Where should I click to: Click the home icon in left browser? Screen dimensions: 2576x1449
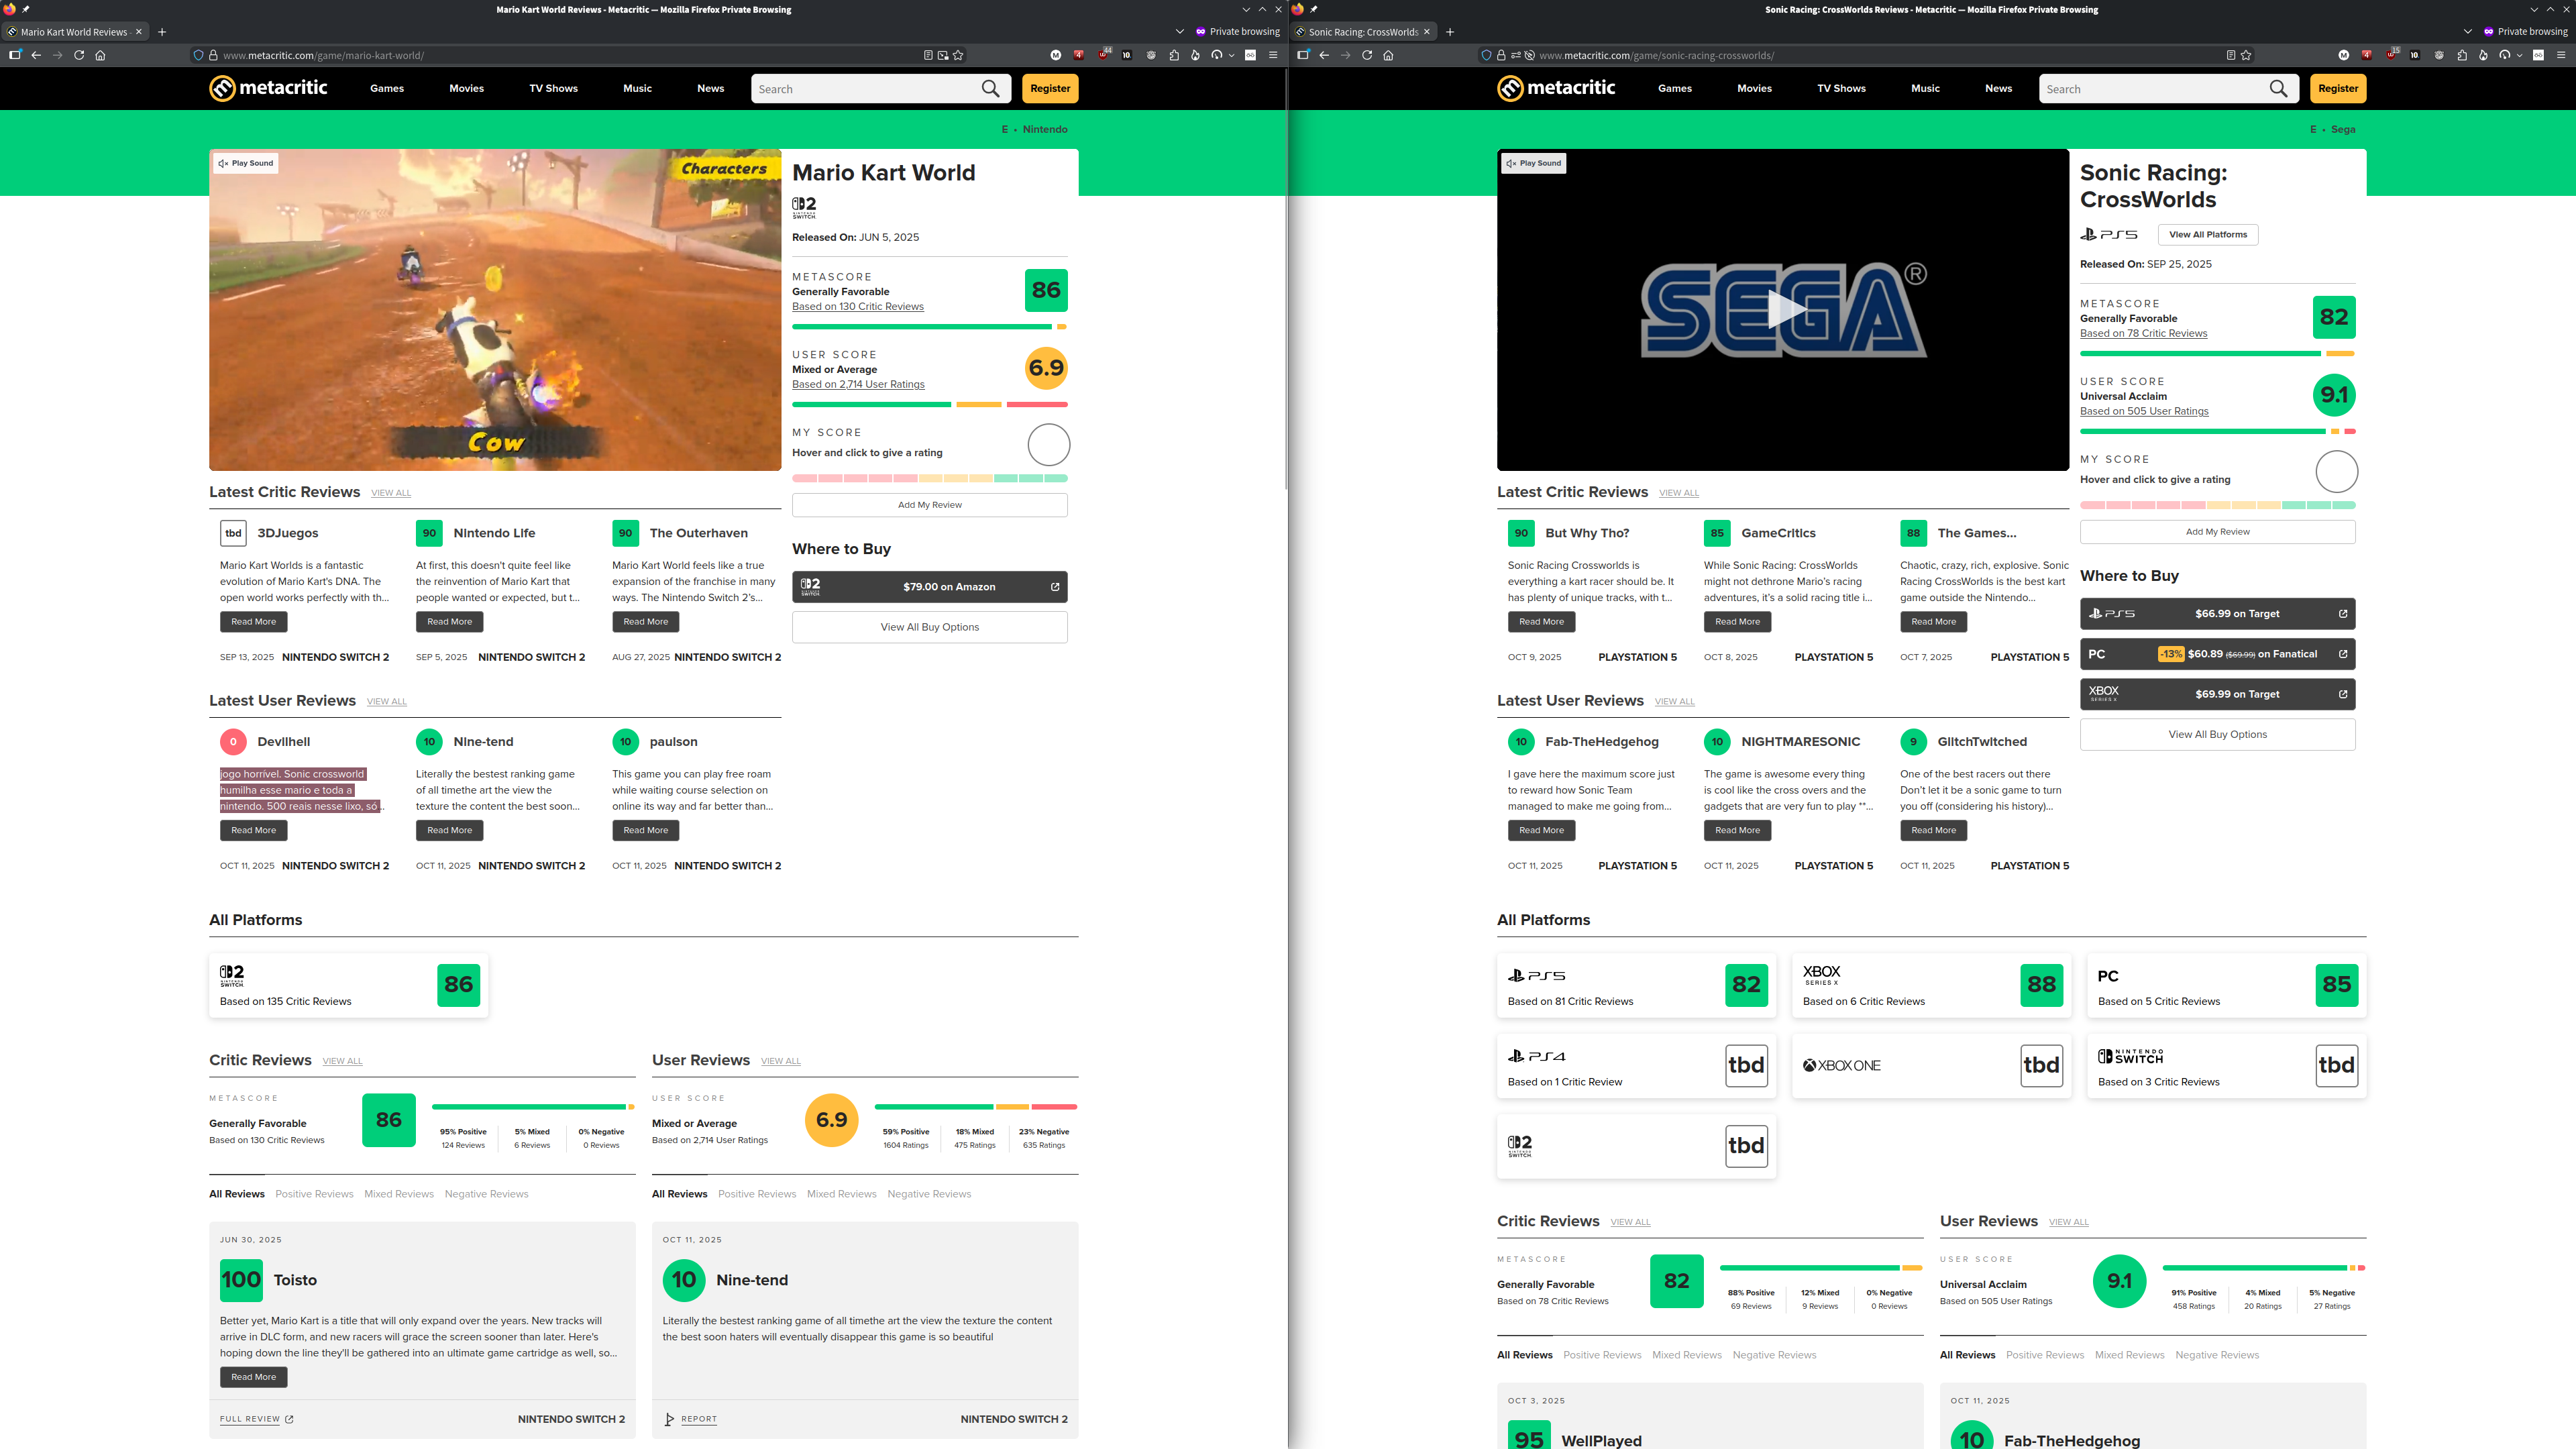(x=100, y=55)
